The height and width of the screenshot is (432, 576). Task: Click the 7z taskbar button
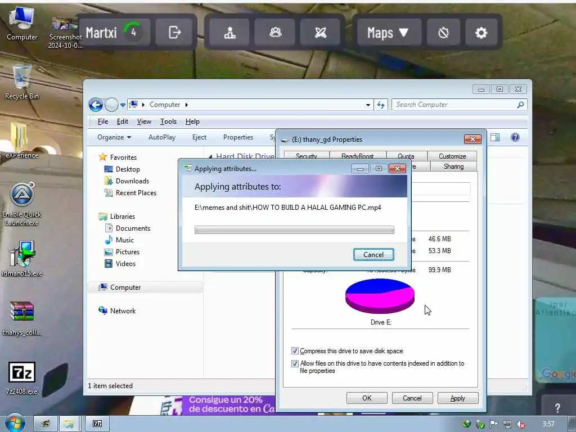point(97,424)
